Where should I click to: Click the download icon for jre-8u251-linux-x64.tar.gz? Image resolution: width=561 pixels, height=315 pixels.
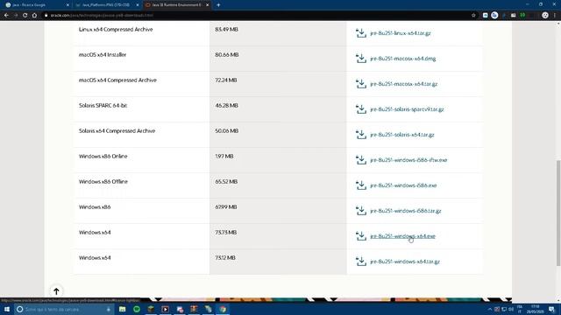coord(361,33)
